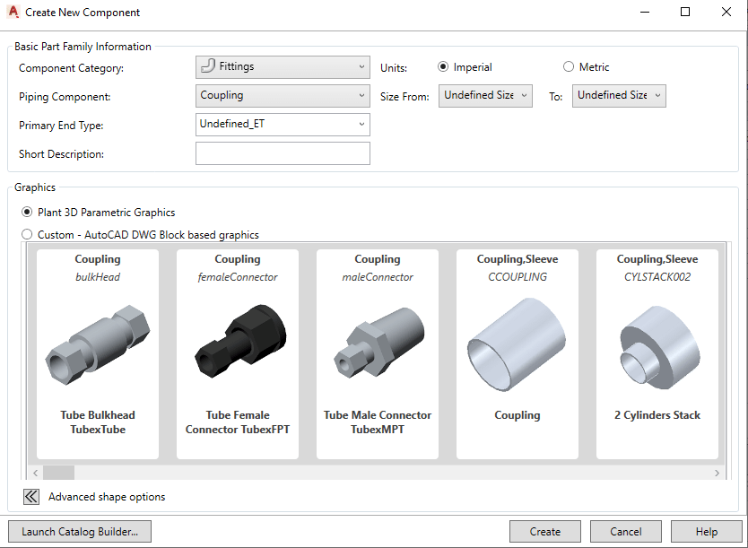
Task: Choose the femaleConnector coupling graphic
Action: pos(238,353)
